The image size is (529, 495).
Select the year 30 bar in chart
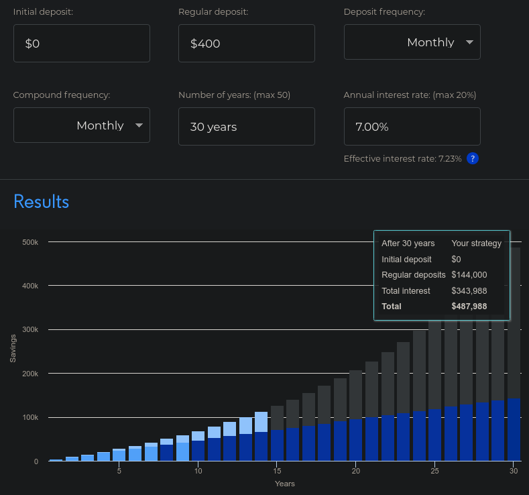tap(514, 354)
